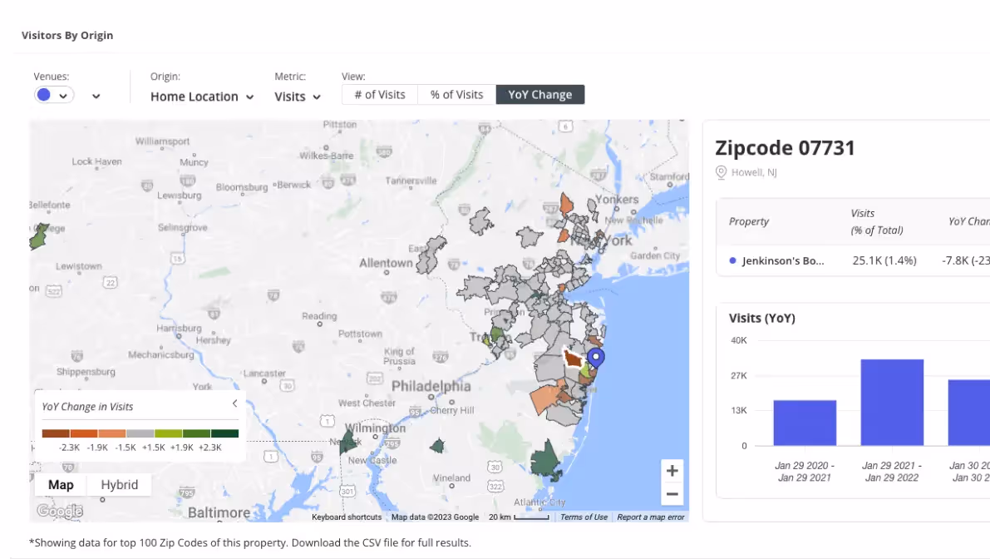
Task: Click the Visitors By Origin title
Action: coord(67,36)
